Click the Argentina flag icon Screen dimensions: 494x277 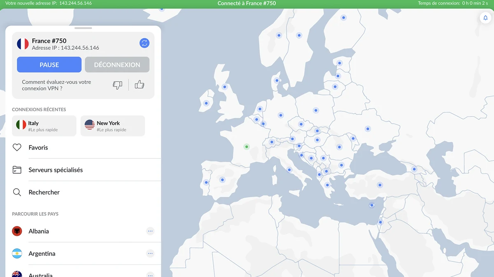click(17, 254)
